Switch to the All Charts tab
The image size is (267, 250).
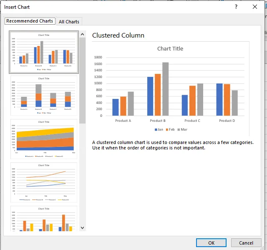pos(69,22)
